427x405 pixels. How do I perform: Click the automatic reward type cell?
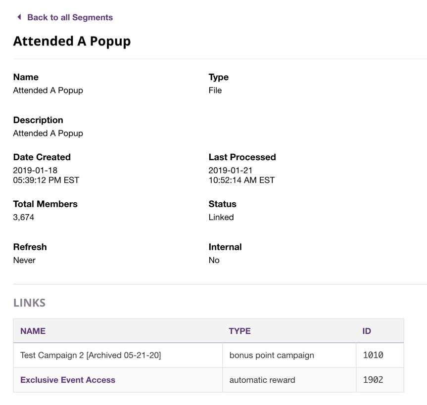[262, 380]
